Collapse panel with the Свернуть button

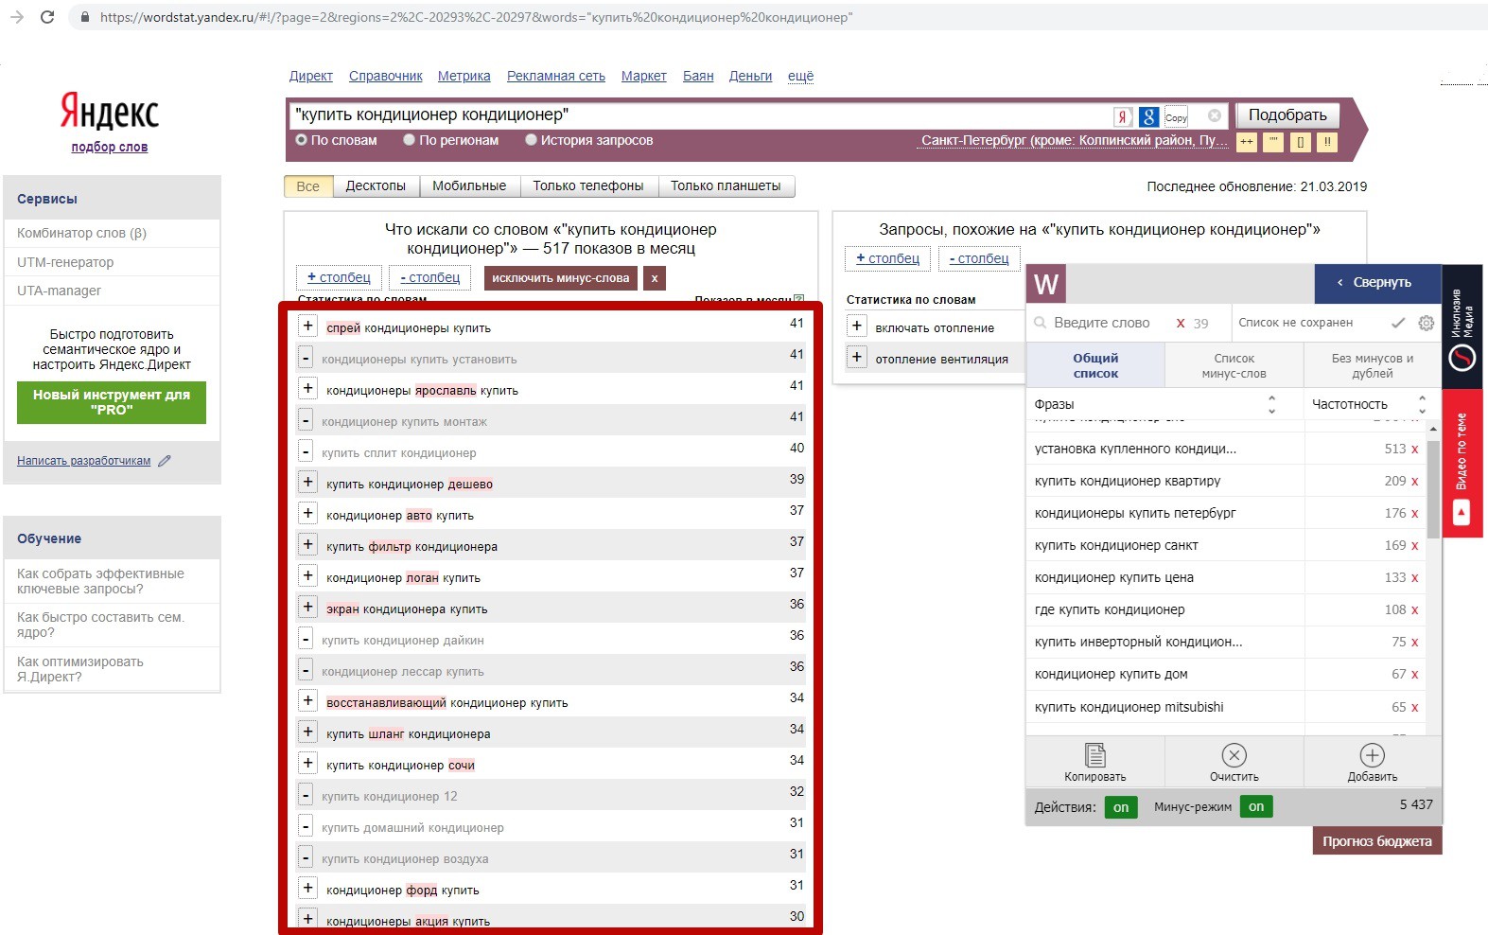1377,283
